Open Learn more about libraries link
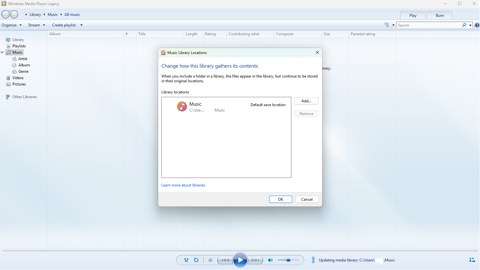Screen dimensions: 480x270 coord(183,185)
